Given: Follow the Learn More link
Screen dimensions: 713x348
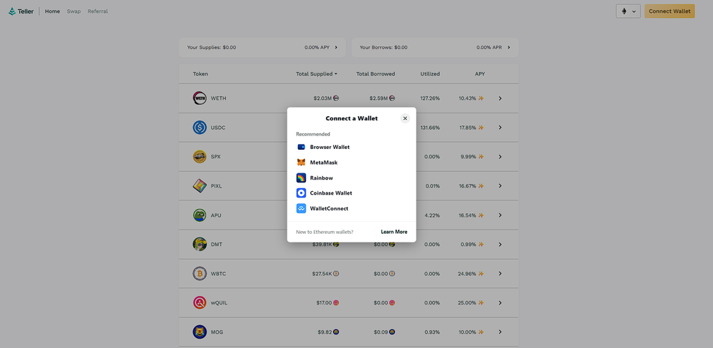Looking at the screenshot, I should pos(394,232).
